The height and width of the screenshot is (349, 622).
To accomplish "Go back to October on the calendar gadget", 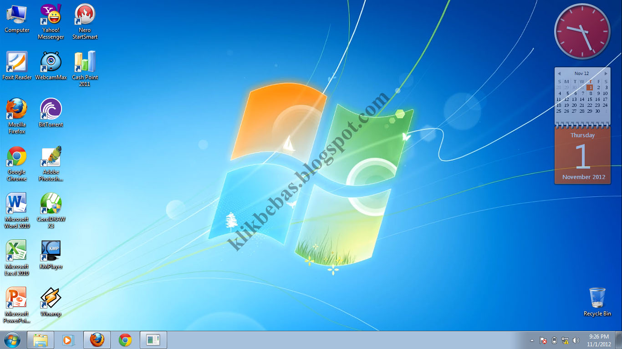I will pyautogui.click(x=559, y=73).
